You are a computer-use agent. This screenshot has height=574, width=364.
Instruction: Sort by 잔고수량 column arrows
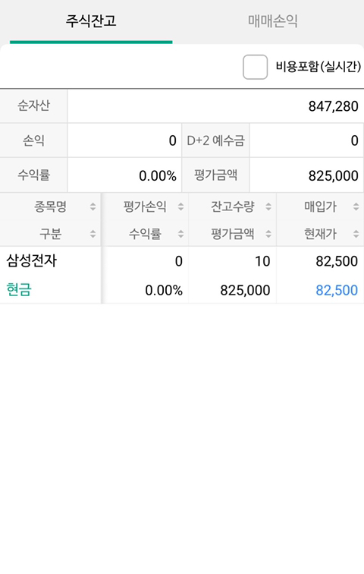pyautogui.click(x=268, y=207)
